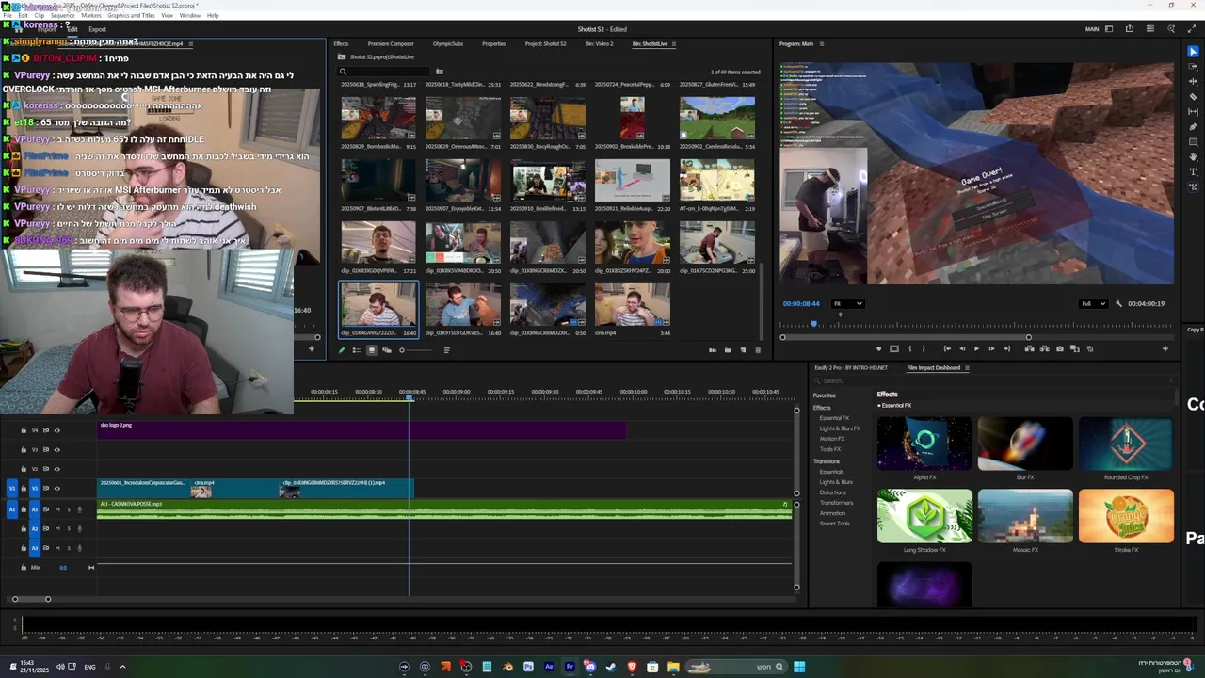
Task: Open the Full playback resolution dropdown
Action: point(1093,303)
